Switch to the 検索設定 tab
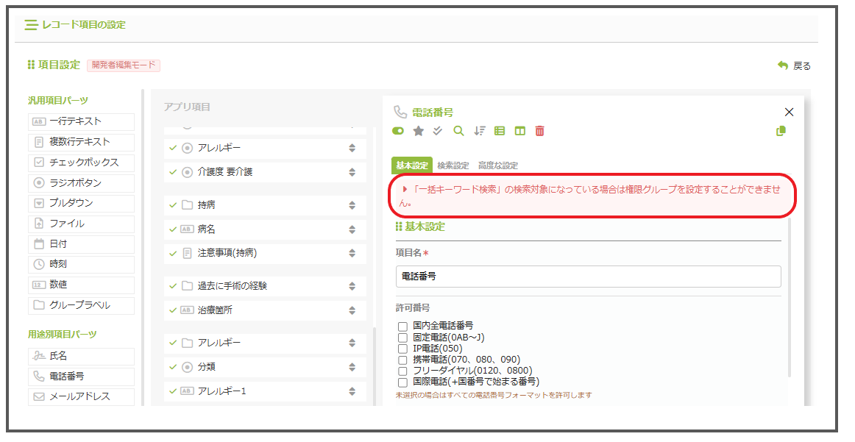The image size is (855, 442). click(453, 165)
